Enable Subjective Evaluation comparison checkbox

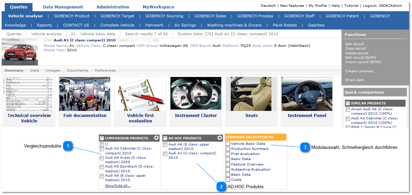pos(228,170)
